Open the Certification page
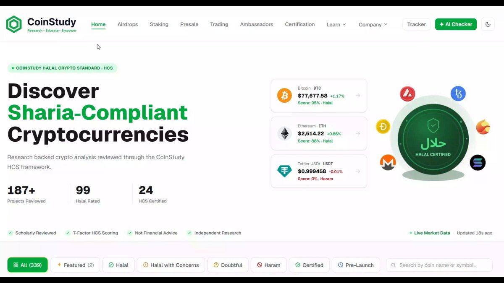 [x=300, y=24]
